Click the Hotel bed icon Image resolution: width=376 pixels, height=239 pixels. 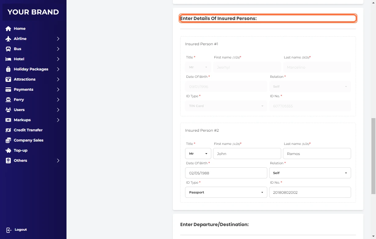coord(8,59)
